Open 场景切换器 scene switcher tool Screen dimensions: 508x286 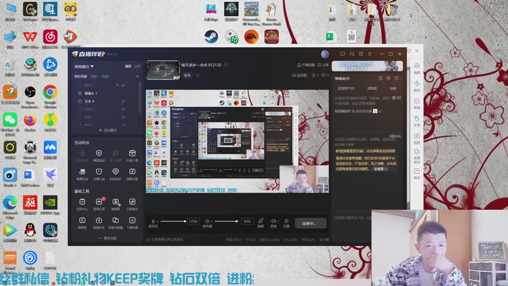click(116, 223)
